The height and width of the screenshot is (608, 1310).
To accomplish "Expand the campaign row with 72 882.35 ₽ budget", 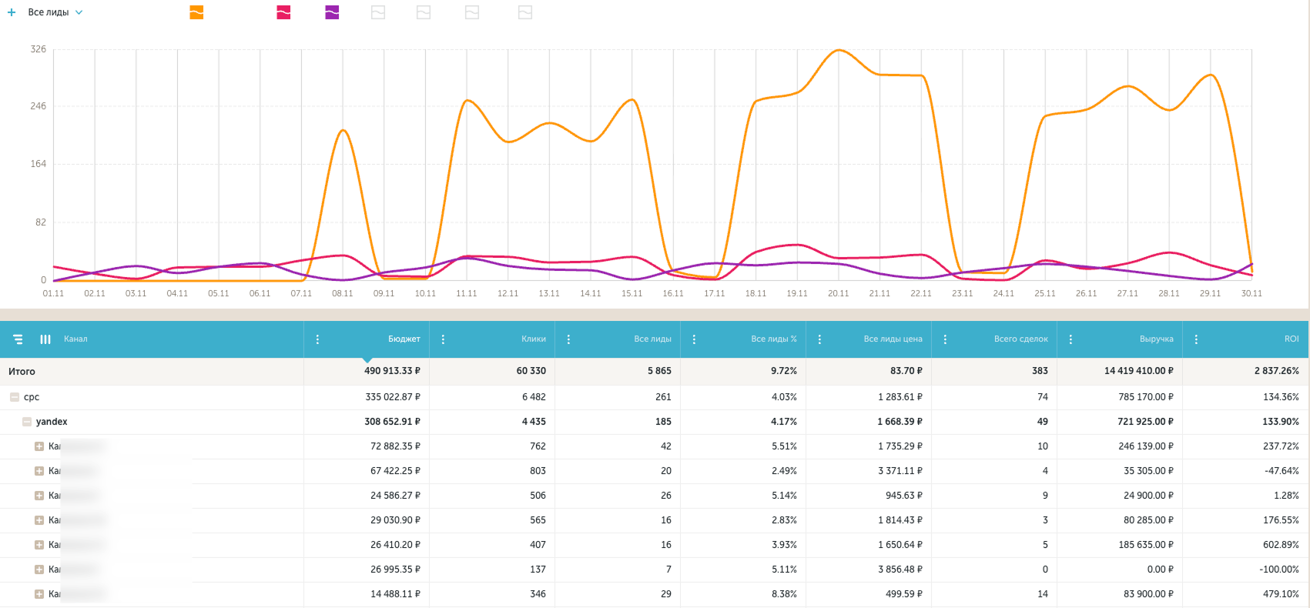I will (x=39, y=446).
